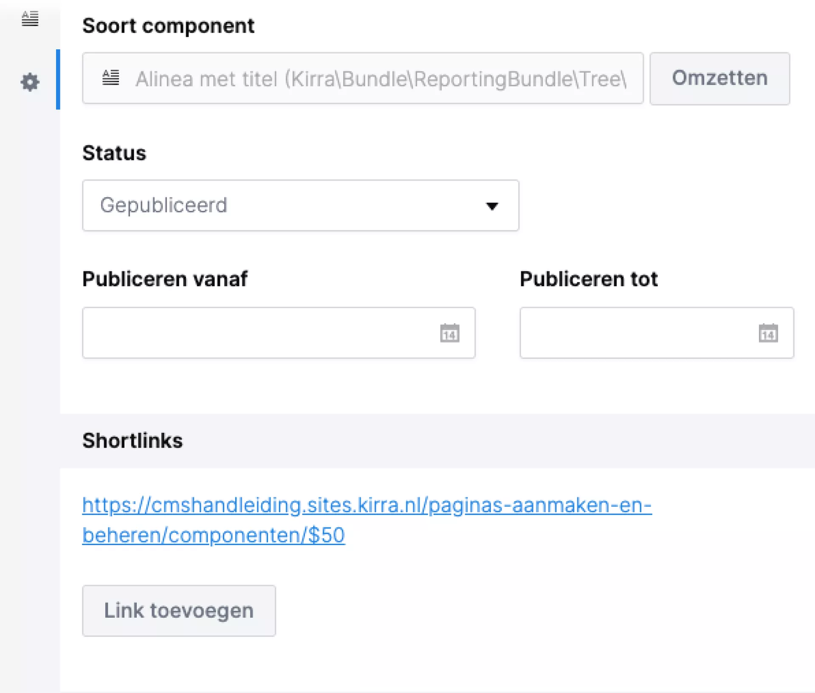Focus the Publiceren vanaf date field
This screenshot has height=693, width=815.
(x=259, y=333)
